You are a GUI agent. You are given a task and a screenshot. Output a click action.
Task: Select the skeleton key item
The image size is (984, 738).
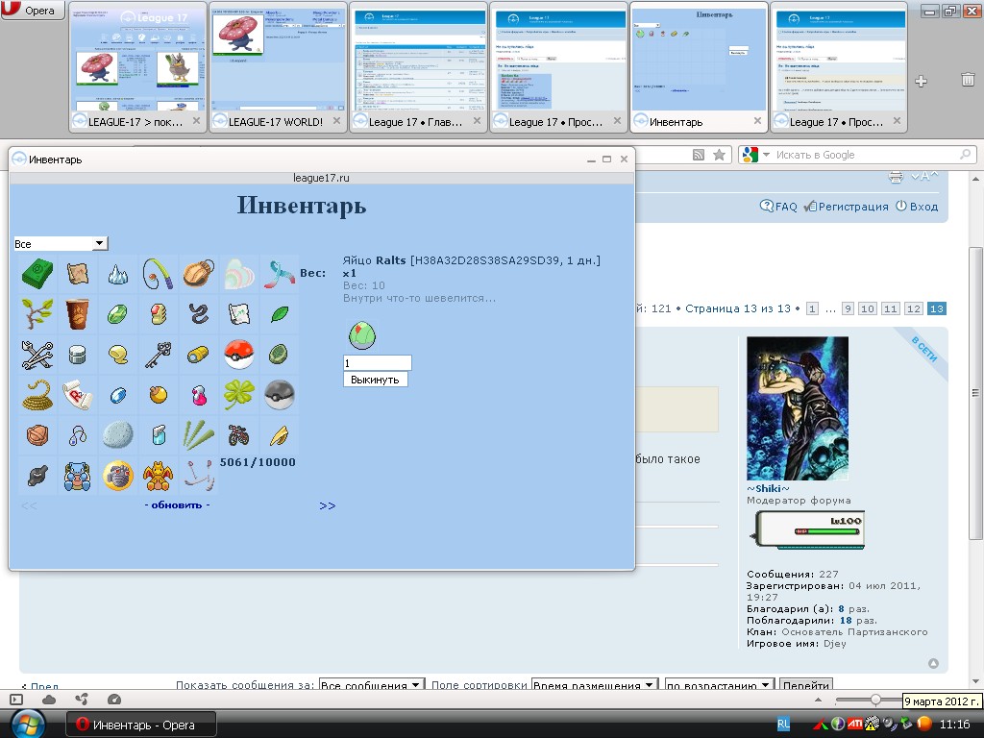(158, 355)
